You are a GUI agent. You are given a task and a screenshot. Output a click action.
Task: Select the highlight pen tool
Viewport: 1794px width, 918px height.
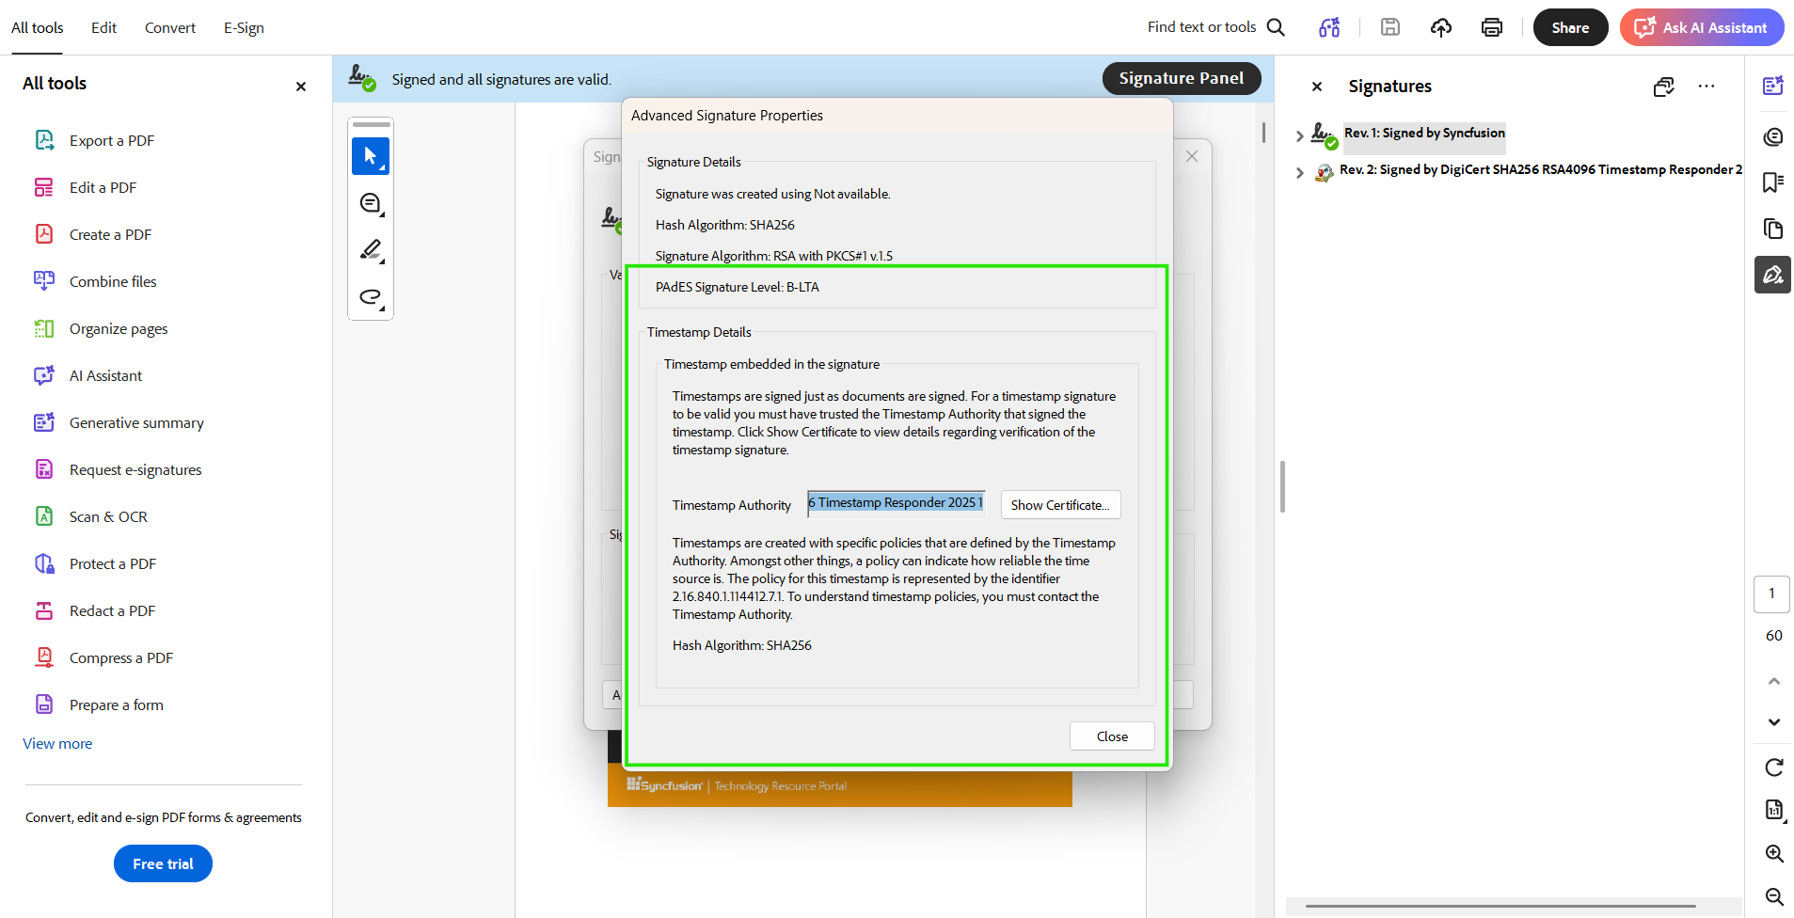click(371, 250)
